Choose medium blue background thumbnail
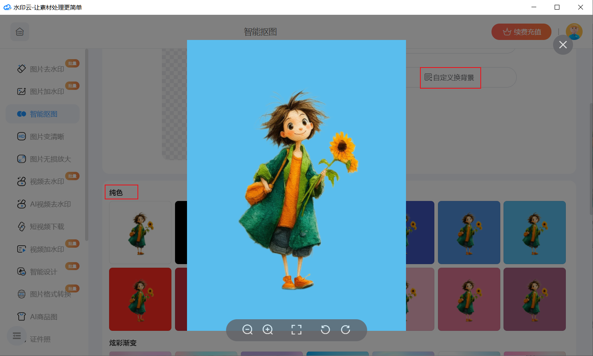Viewport: 593px width, 356px height. (x=469, y=233)
